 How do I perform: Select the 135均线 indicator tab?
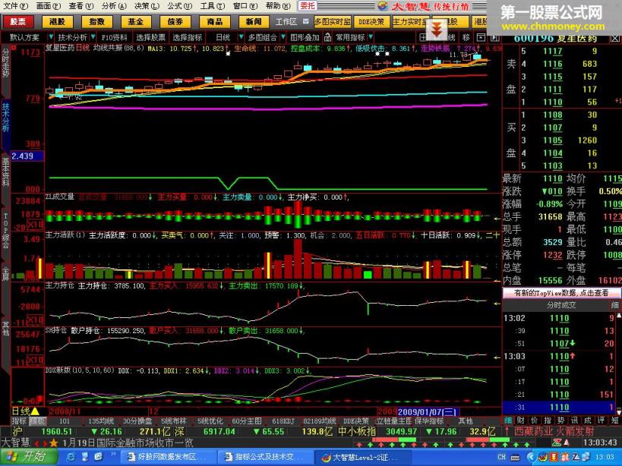coord(101,420)
